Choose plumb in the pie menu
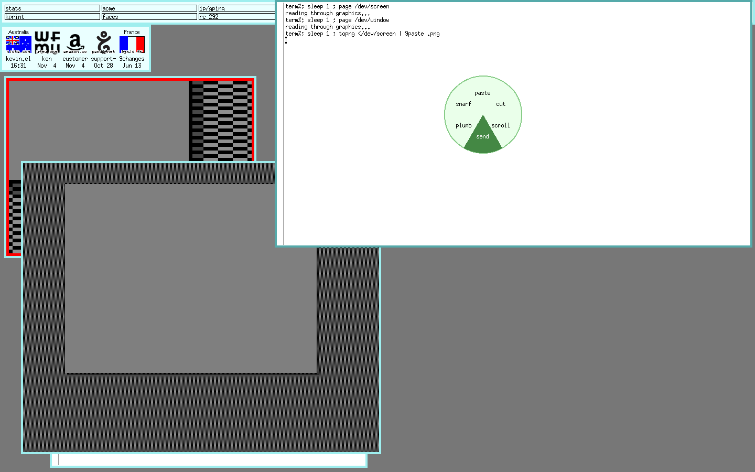The image size is (755, 472). pyautogui.click(x=463, y=125)
